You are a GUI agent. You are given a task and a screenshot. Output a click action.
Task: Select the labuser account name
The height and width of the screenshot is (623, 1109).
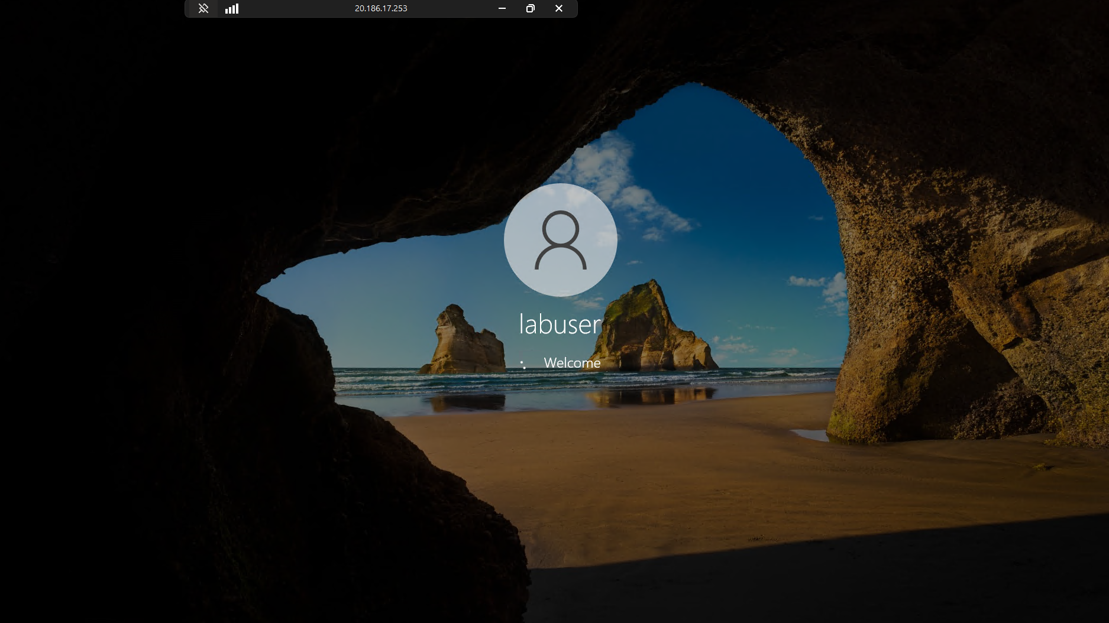pyautogui.click(x=560, y=324)
